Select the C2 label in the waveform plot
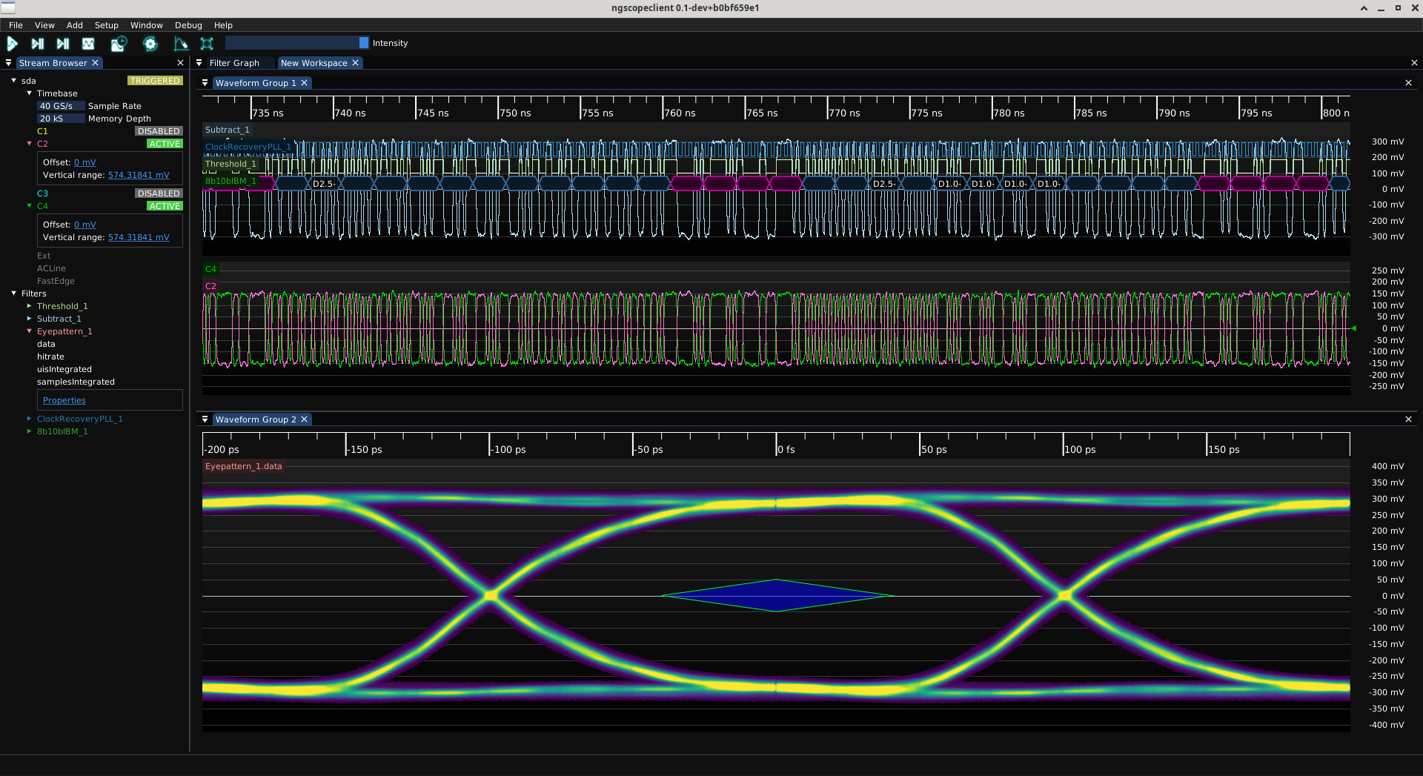The image size is (1423, 776). tap(210, 286)
